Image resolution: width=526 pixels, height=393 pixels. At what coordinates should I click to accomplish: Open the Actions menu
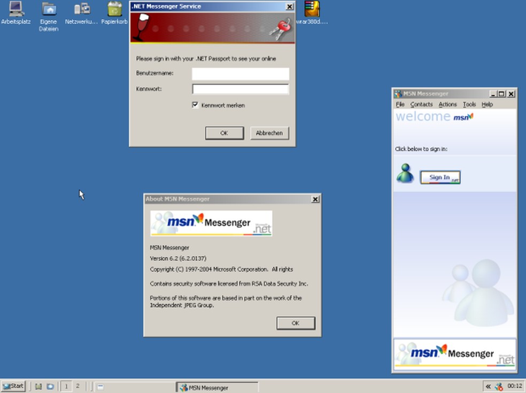pyautogui.click(x=448, y=104)
